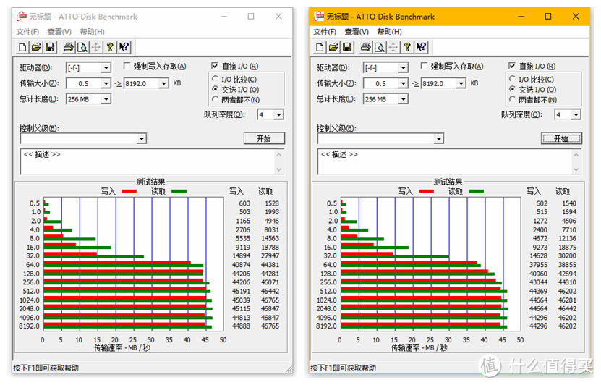Select I/O 比较 radio in right window

tap(512, 79)
